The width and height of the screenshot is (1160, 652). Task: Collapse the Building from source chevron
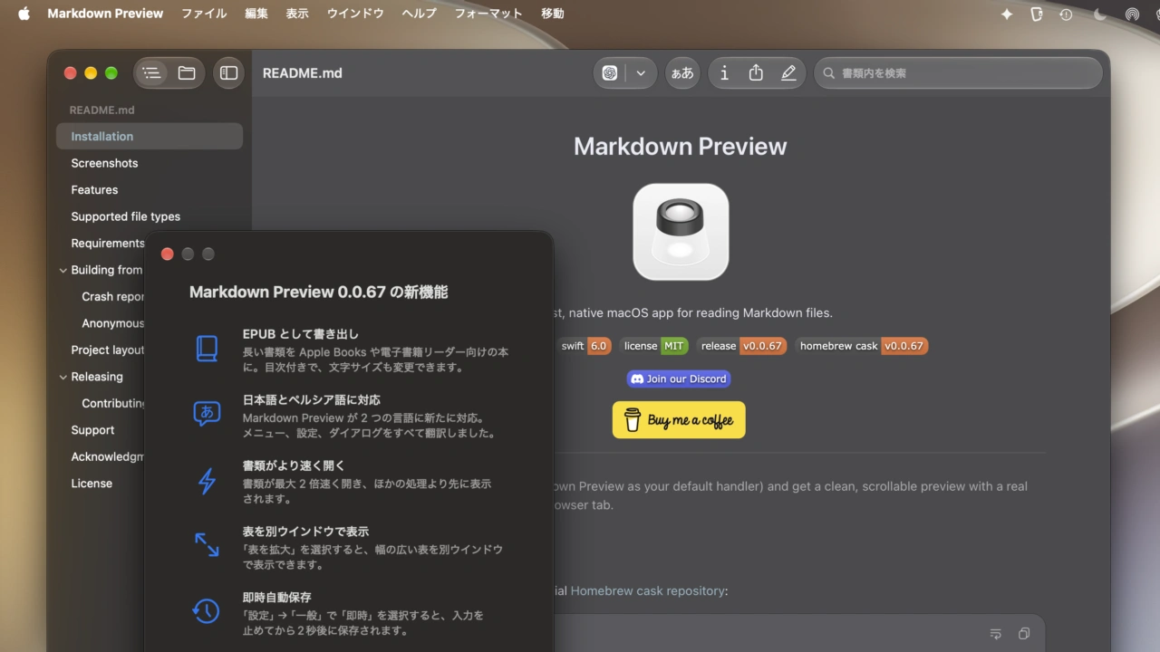point(63,270)
